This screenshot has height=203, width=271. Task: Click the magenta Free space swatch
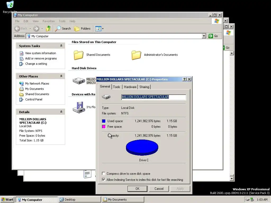104,127
